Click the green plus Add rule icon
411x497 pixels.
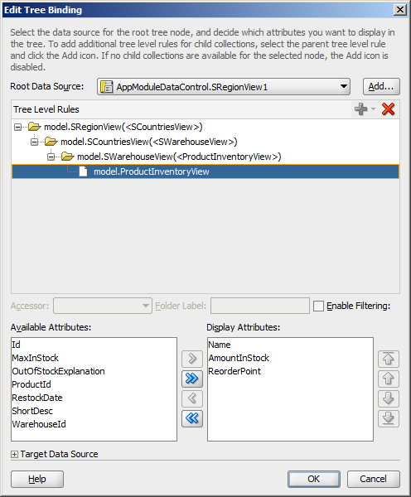tap(361, 109)
